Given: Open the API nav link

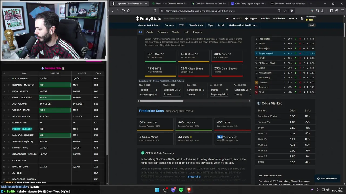Looking at the screenshot, I should (227, 19).
